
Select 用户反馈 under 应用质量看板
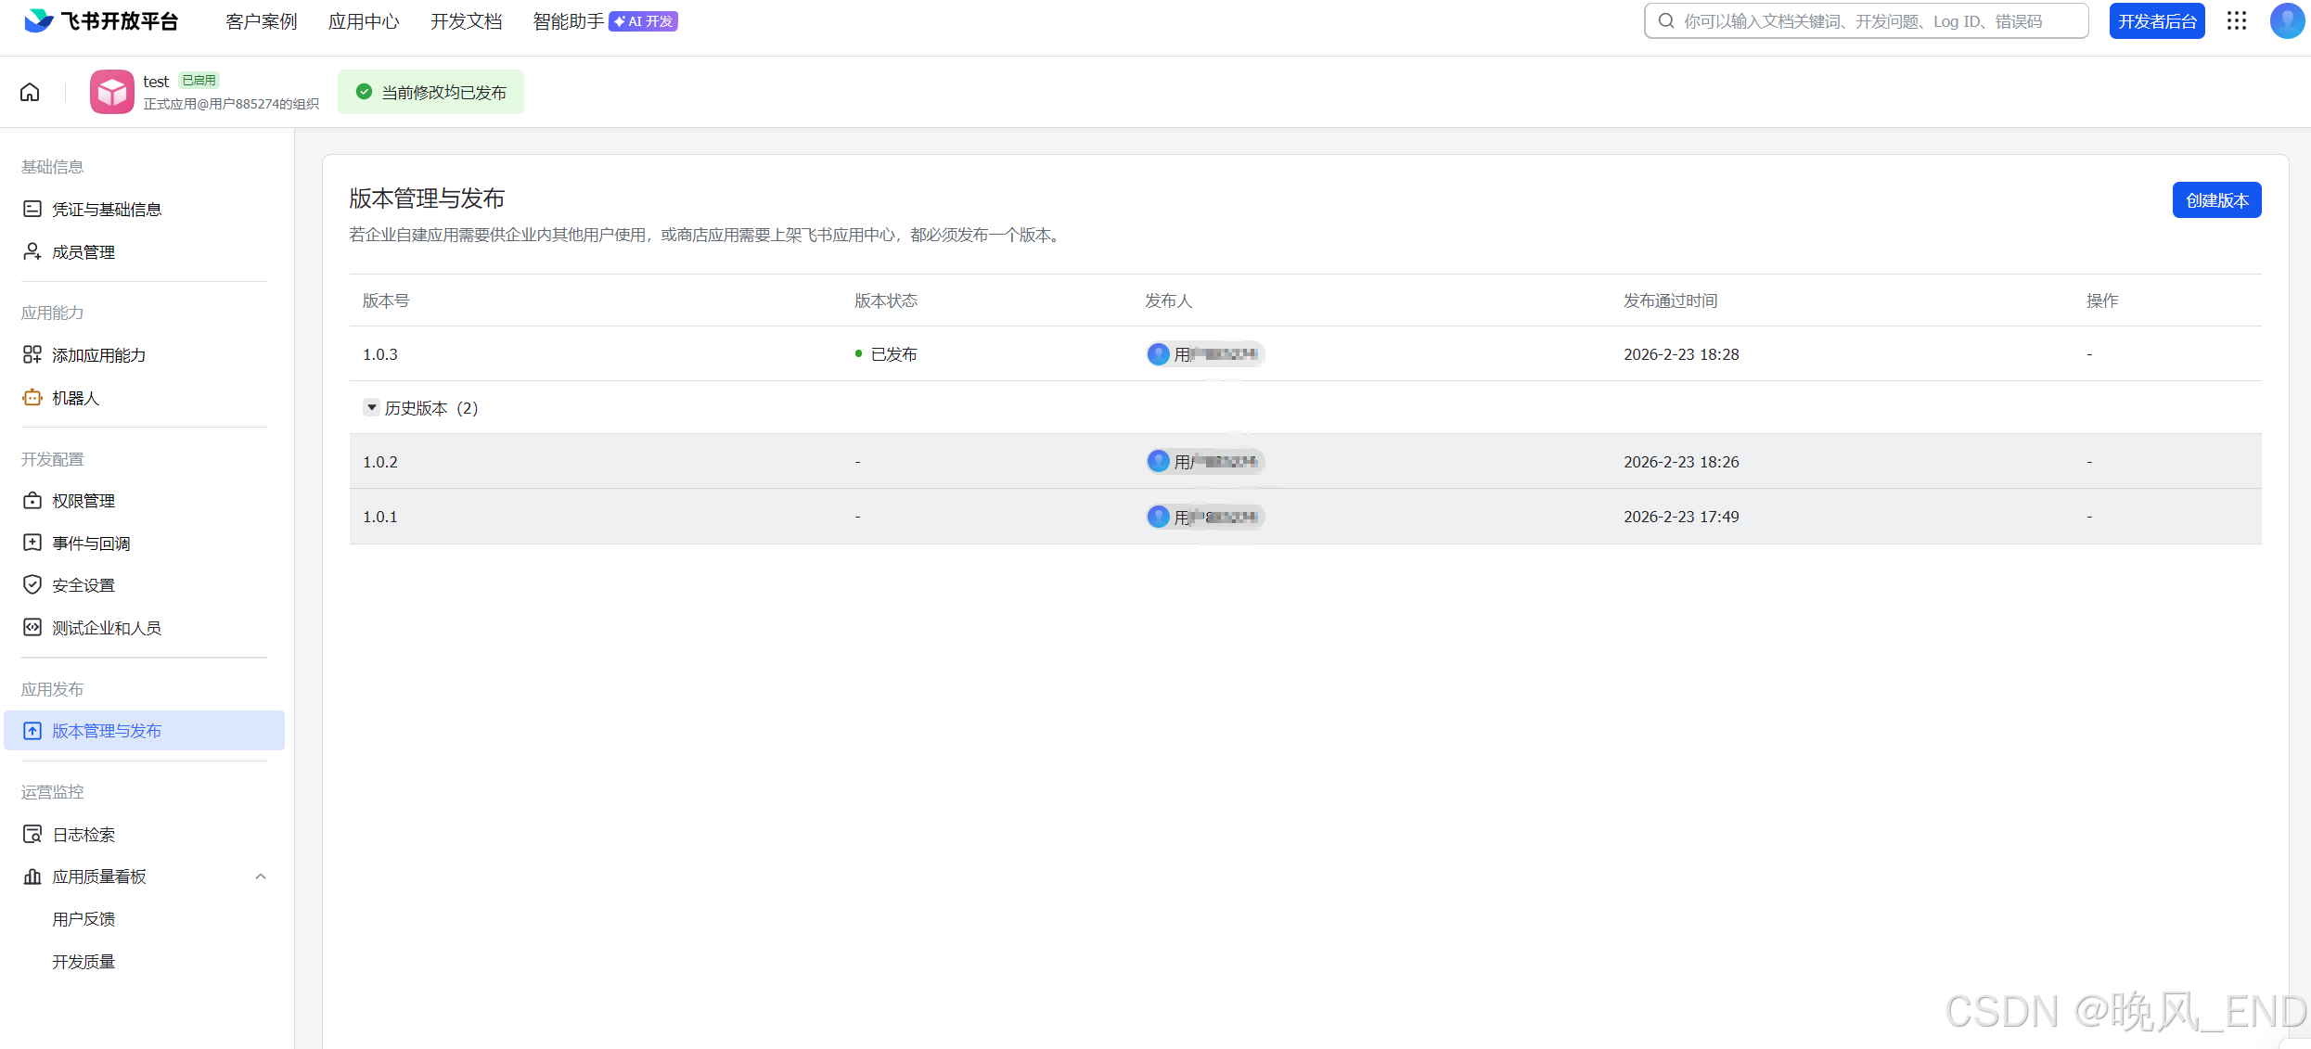click(x=83, y=918)
